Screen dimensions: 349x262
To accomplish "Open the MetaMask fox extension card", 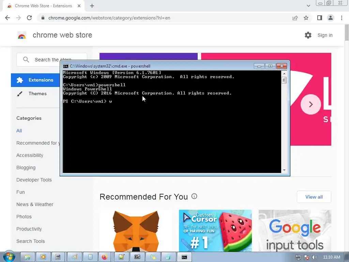I will point(136,231).
